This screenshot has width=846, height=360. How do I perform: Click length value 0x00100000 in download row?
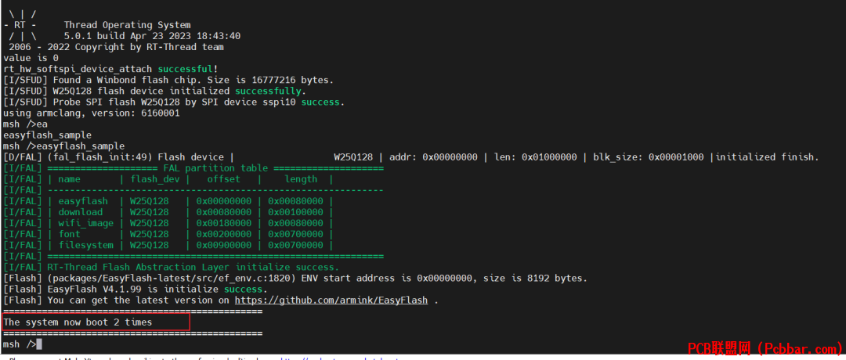click(295, 212)
